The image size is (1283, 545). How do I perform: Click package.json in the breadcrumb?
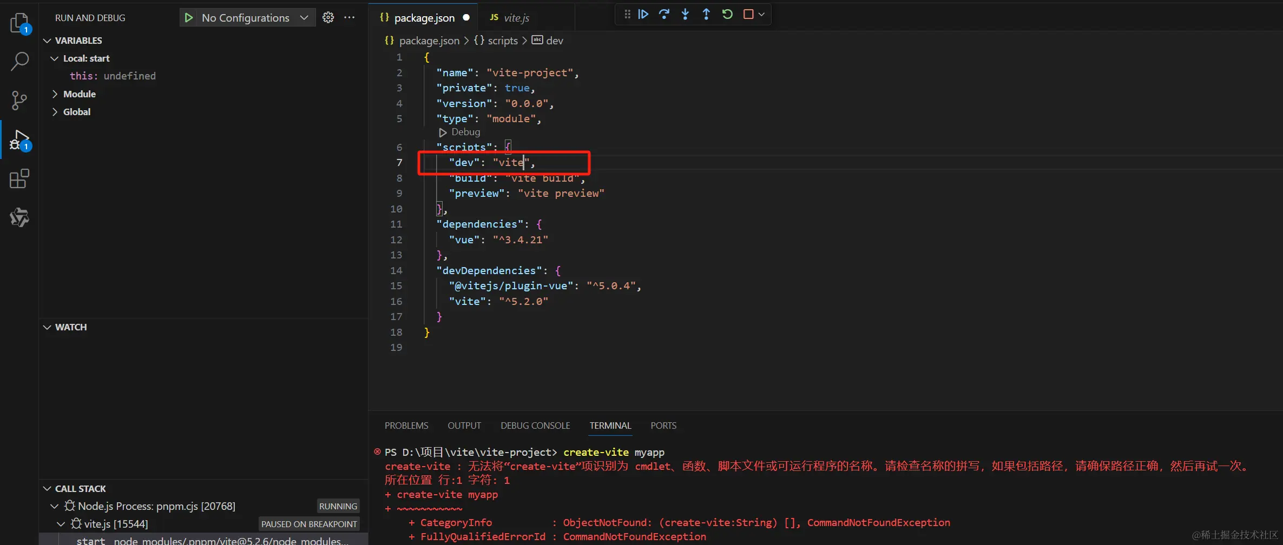point(429,41)
